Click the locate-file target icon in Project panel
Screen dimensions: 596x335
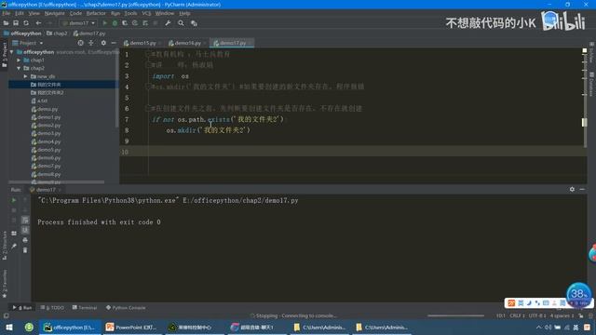click(80, 43)
